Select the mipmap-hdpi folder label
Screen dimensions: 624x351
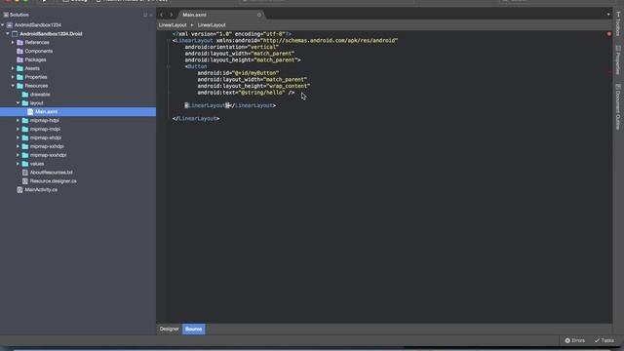click(x=45, y=121)
